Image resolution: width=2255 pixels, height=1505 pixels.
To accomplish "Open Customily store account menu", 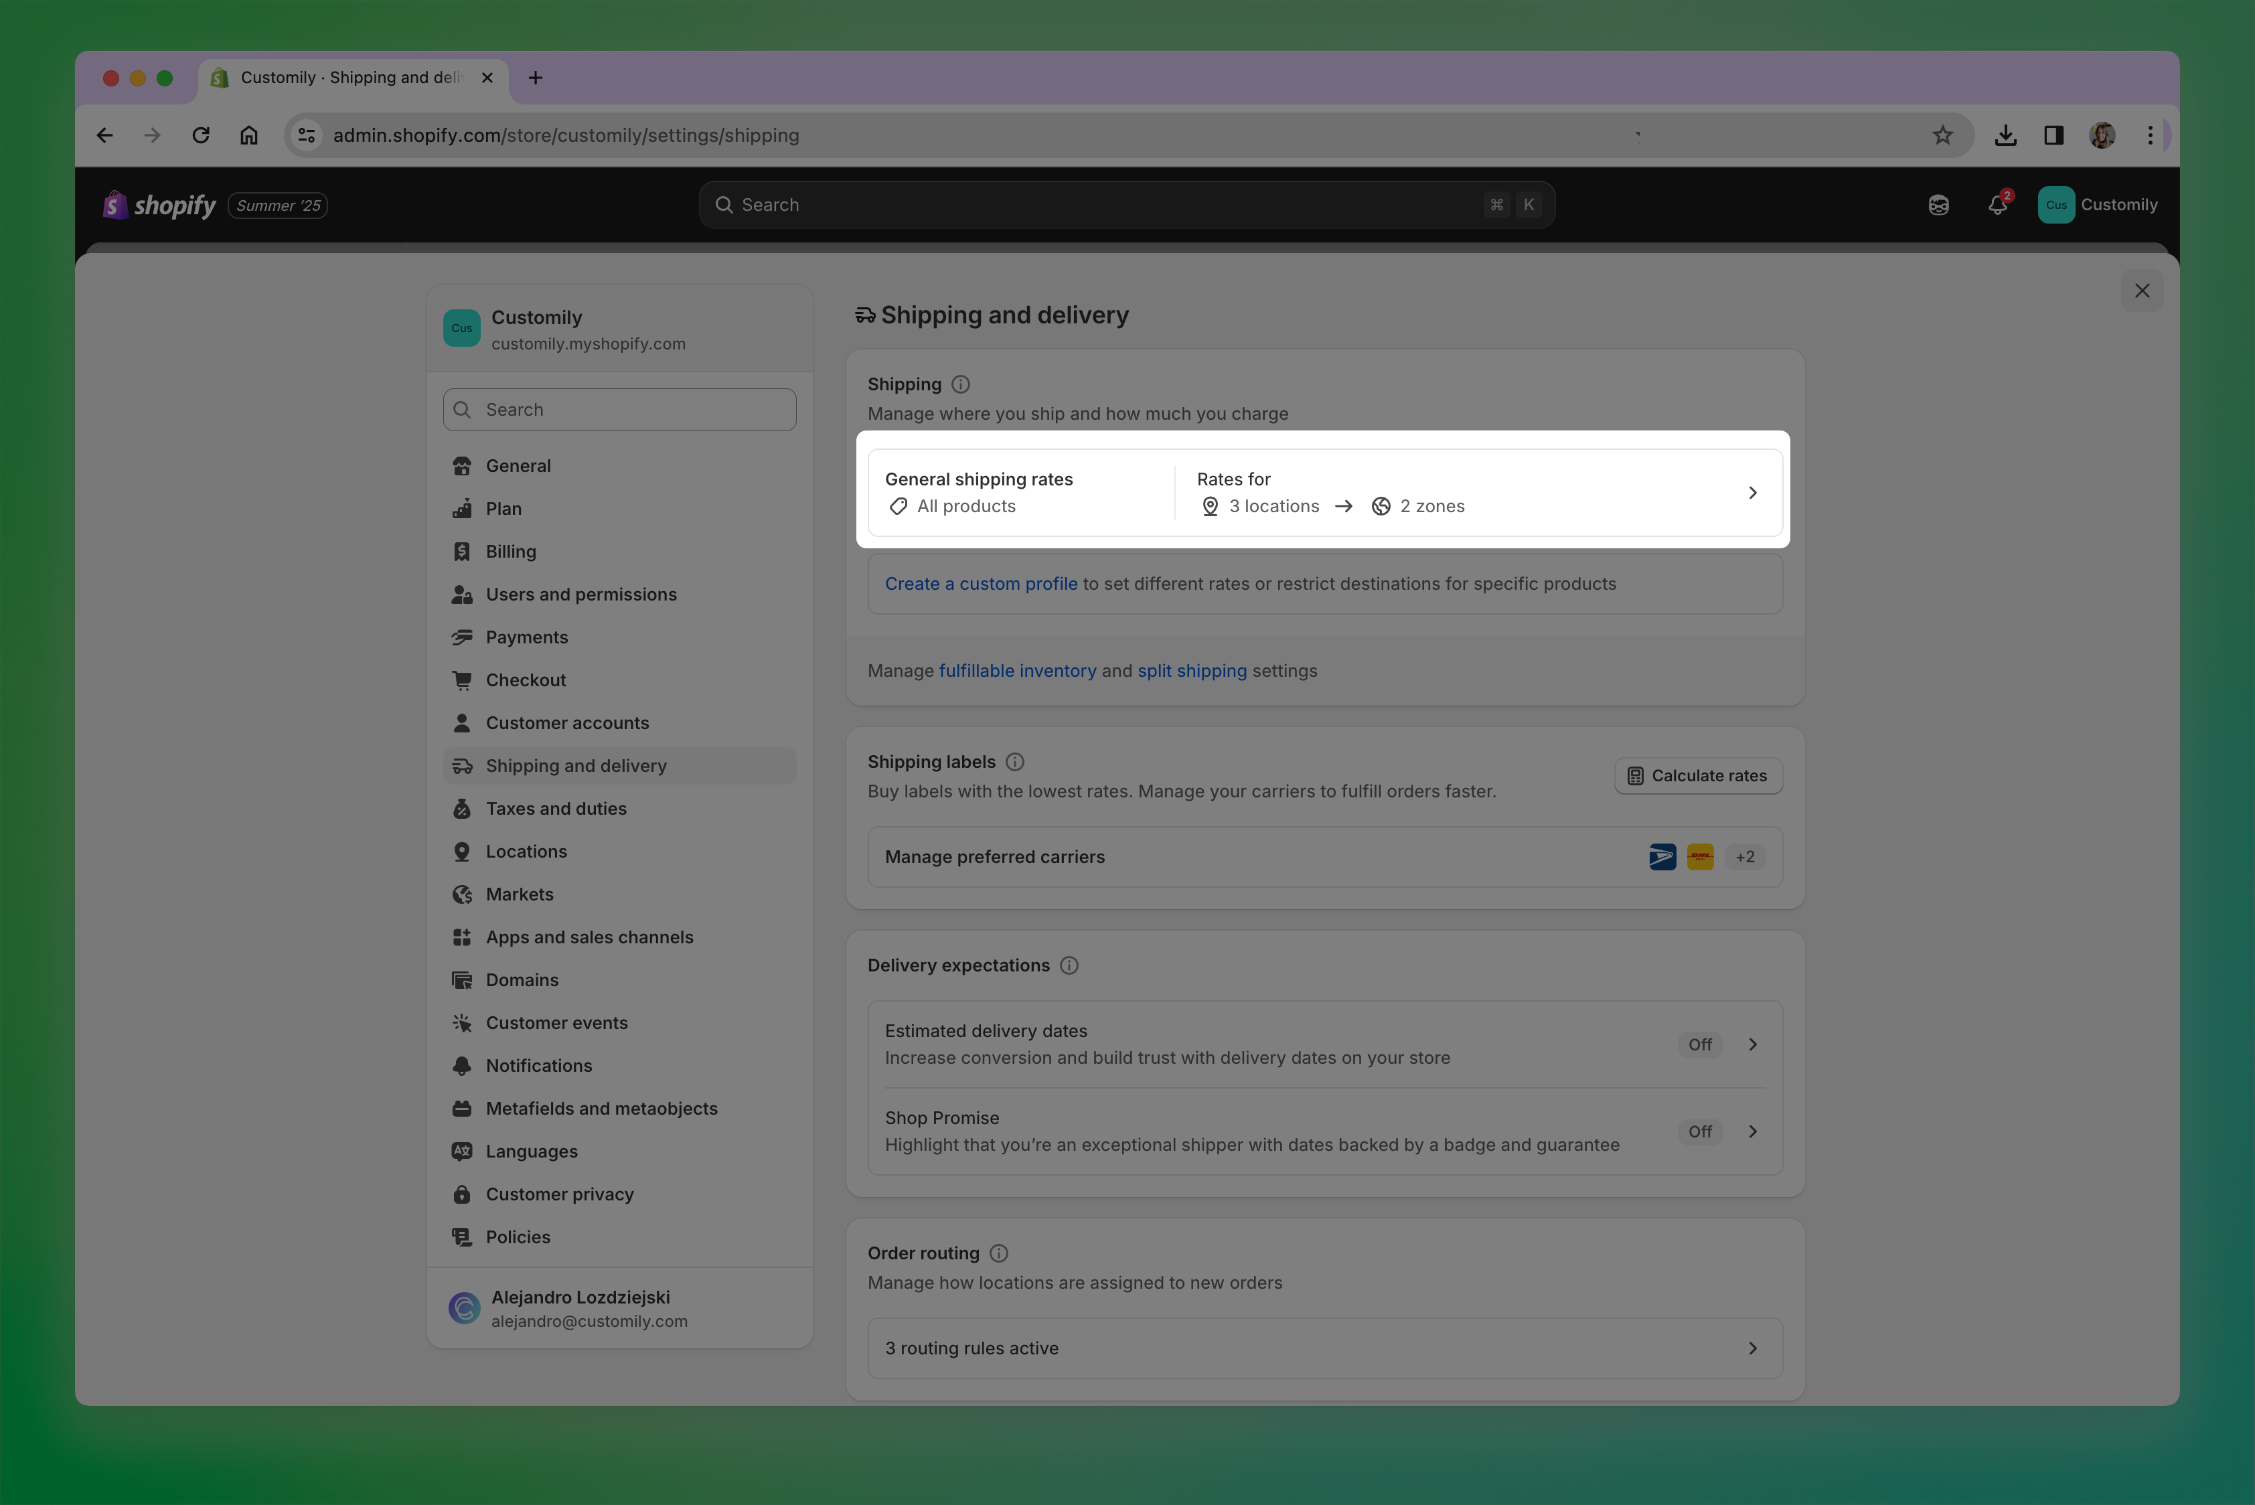I will tap(2098, 206).
